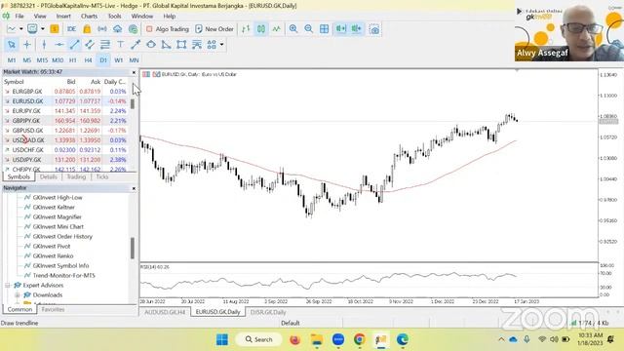624x351 pixels.
Task: Set timeframe to M1
Action: click(x=12, y=60)
